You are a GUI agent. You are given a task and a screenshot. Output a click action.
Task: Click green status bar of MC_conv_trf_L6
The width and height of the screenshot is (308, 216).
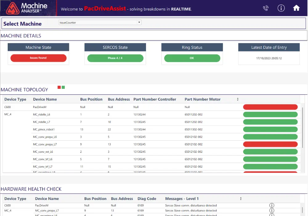tap(270, 159)
